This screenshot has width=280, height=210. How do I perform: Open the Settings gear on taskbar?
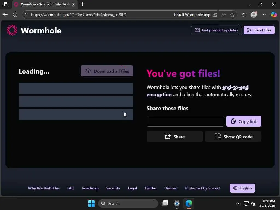click(x=177, y=203)
